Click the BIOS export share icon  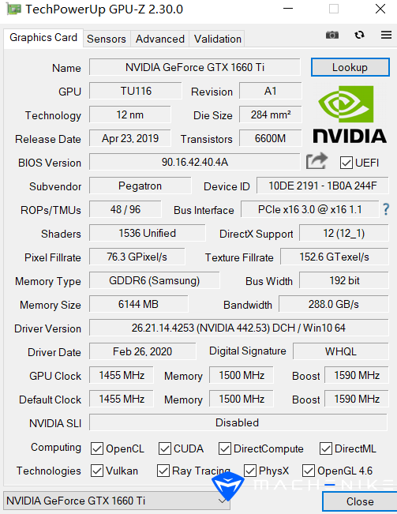[x=316, y=161]
